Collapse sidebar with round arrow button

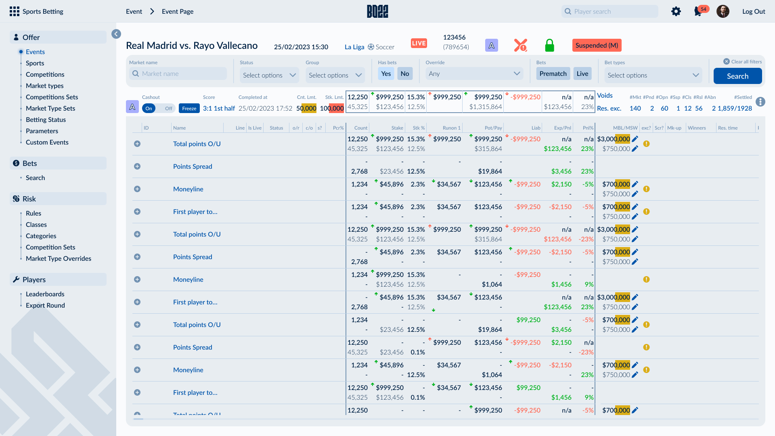(x=116, y=34)
